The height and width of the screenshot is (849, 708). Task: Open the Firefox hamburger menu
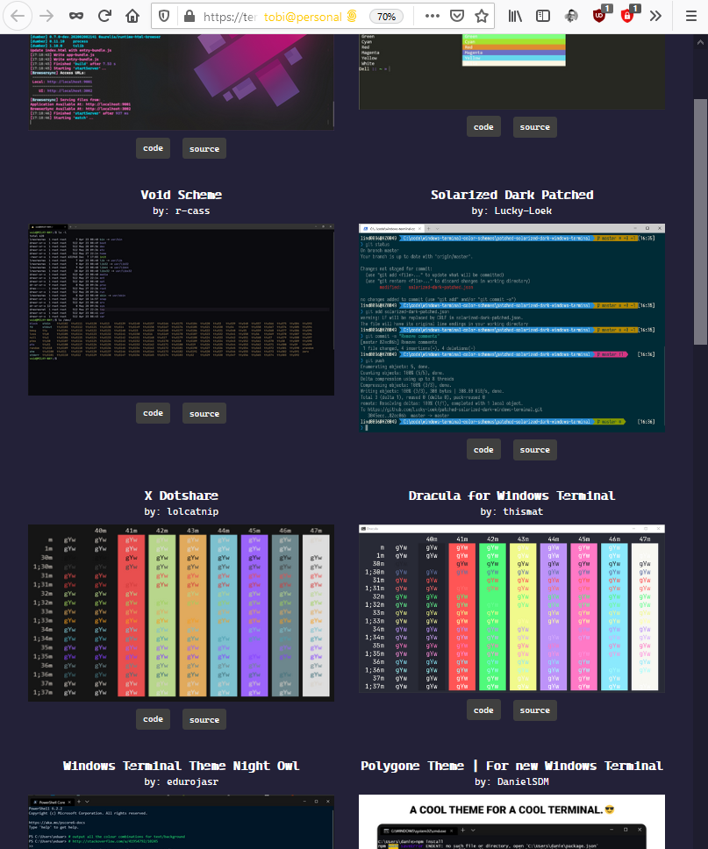[685, 16]
